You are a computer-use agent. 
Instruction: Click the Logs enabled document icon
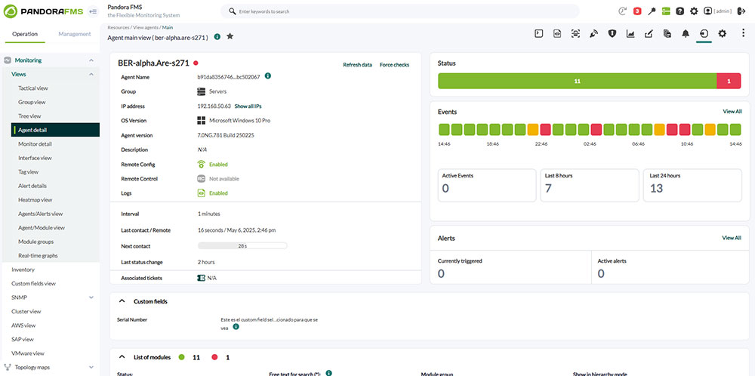click(x=202, y=193)
